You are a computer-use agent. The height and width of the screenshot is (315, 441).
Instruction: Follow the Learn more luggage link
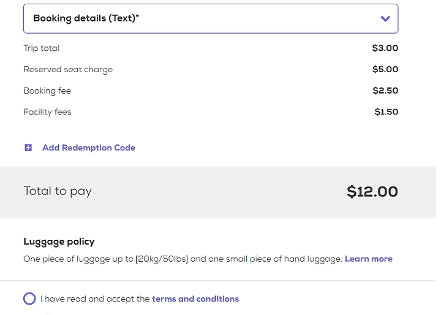369,259
